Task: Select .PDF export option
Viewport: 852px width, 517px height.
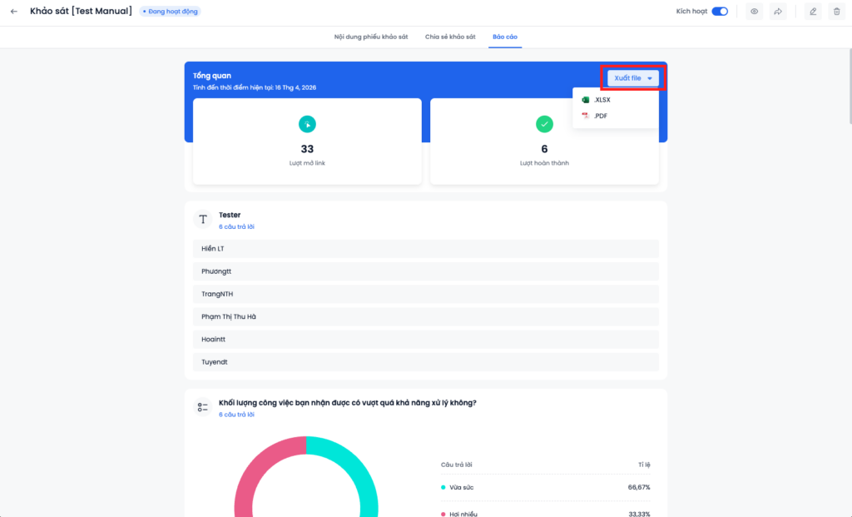Action: [x=600, y=116]
